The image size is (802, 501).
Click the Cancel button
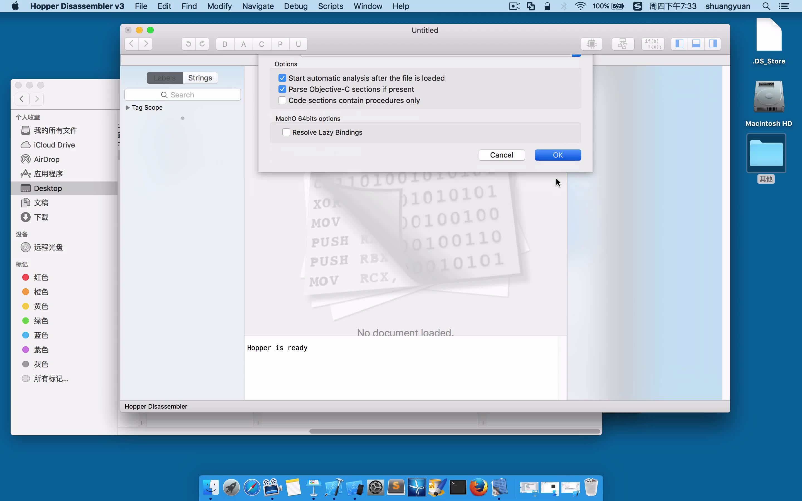tap(501, 155)
